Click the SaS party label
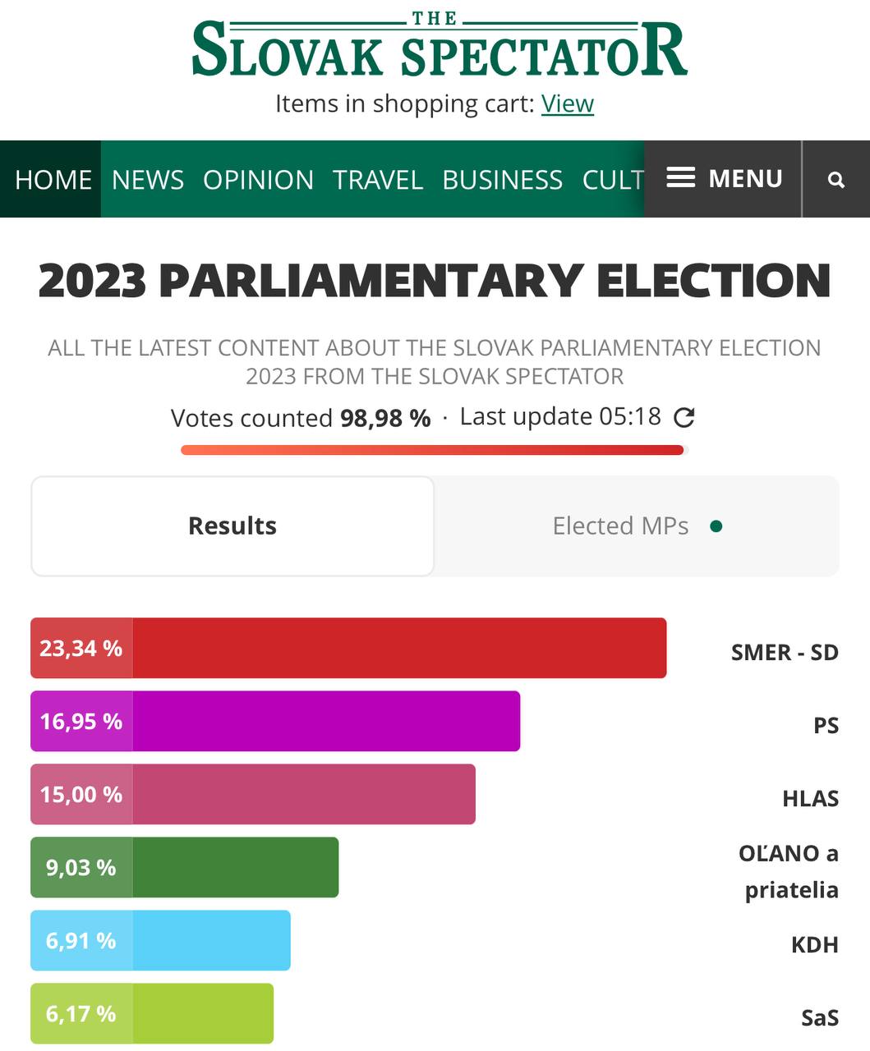Viewport: 870px width, 1051px height. click(x=819, y=1018)
